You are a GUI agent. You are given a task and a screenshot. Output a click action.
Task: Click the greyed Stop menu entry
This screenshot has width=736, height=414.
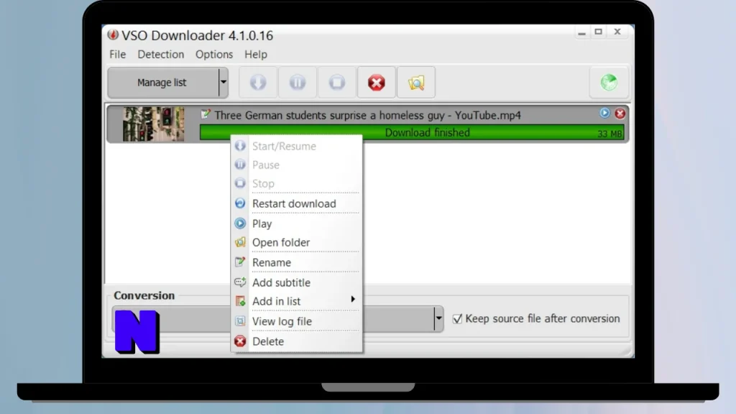(297, 183)
